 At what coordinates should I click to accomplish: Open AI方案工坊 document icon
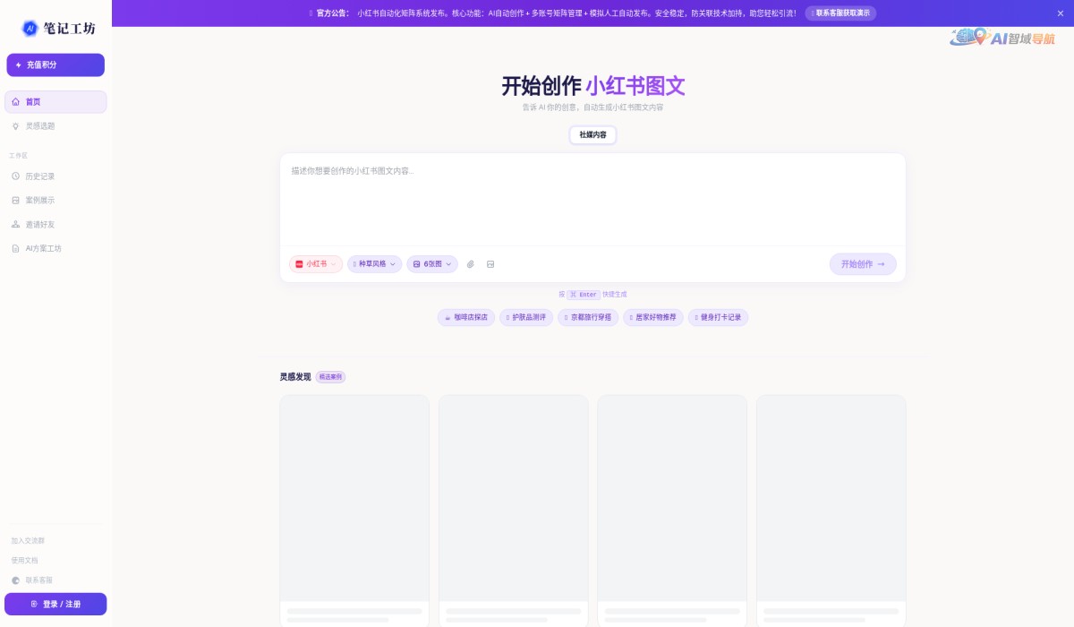16,248
